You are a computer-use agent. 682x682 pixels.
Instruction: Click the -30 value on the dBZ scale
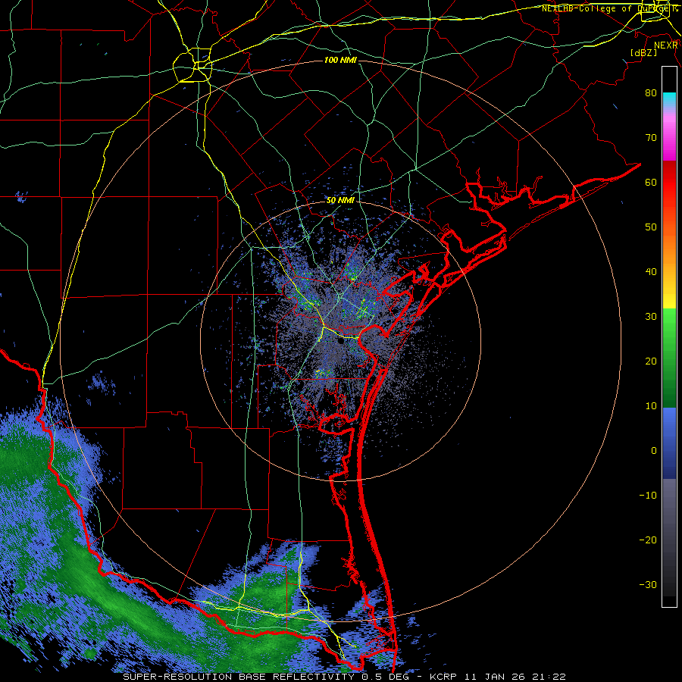point(648,584)
